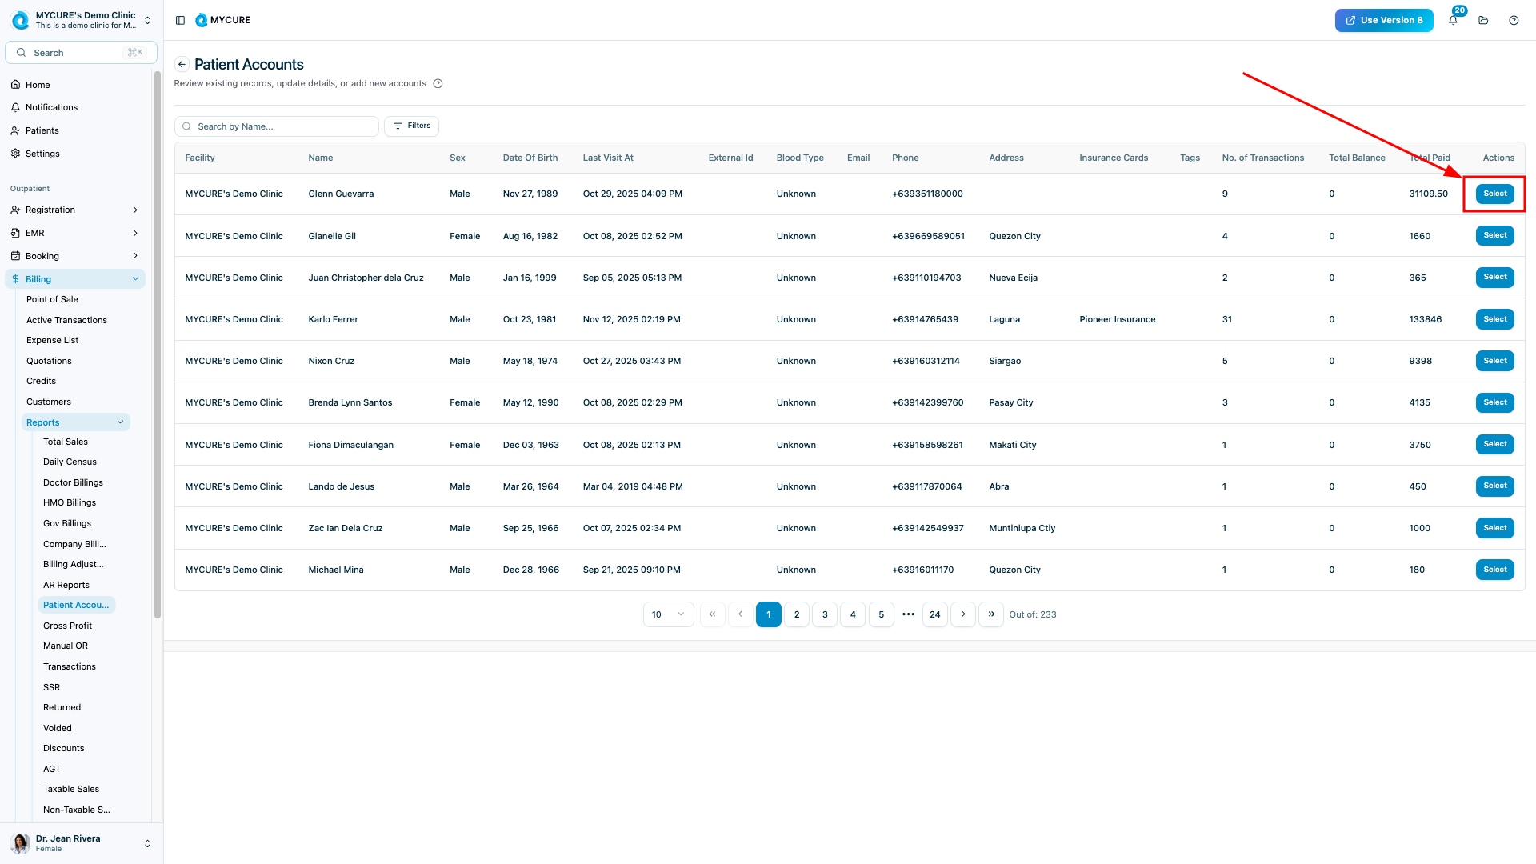Go to last page double-chevron icon

tap(990, 614)
